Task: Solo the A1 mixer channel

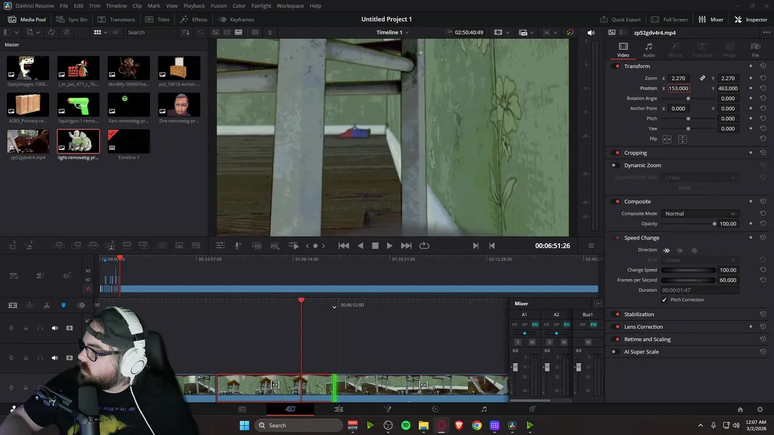Action: click(518, 342)
